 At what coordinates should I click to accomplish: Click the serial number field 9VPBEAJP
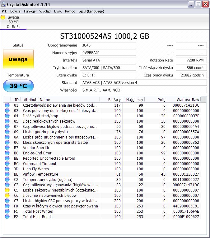[x=108, y=53]
